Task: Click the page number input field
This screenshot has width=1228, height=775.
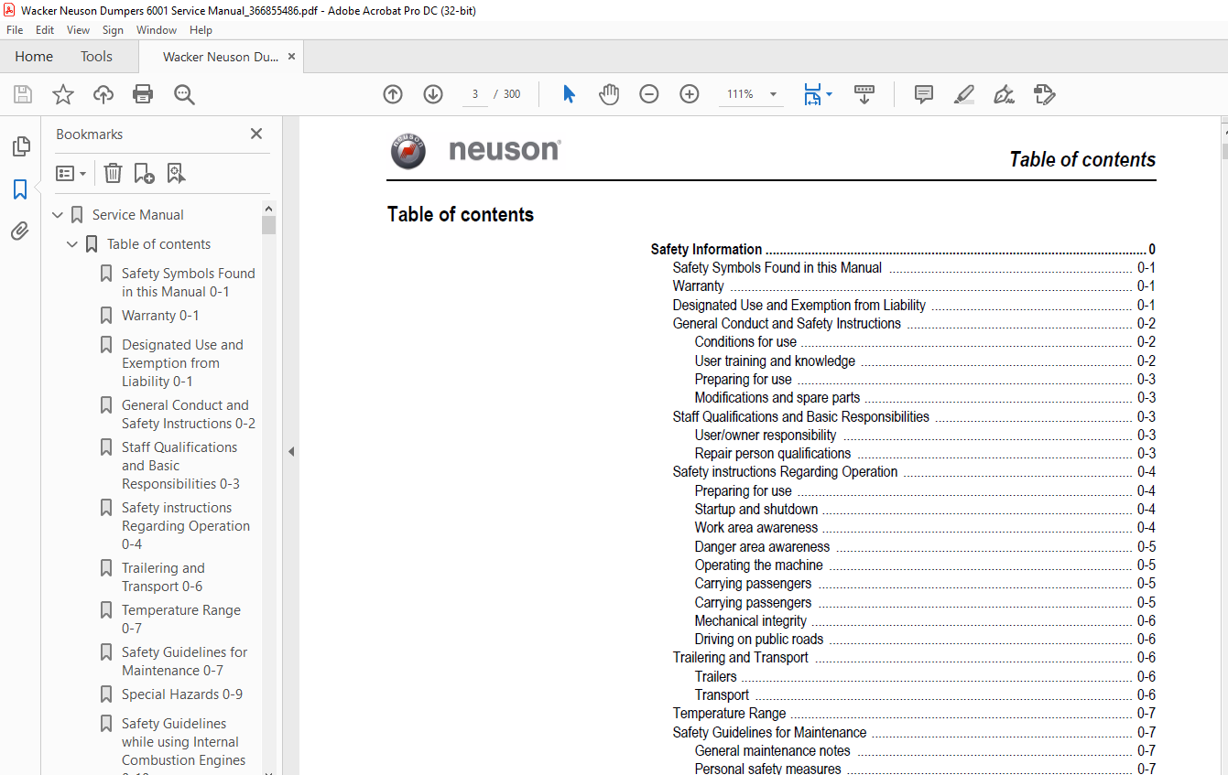Action: (x=474, y=94)
